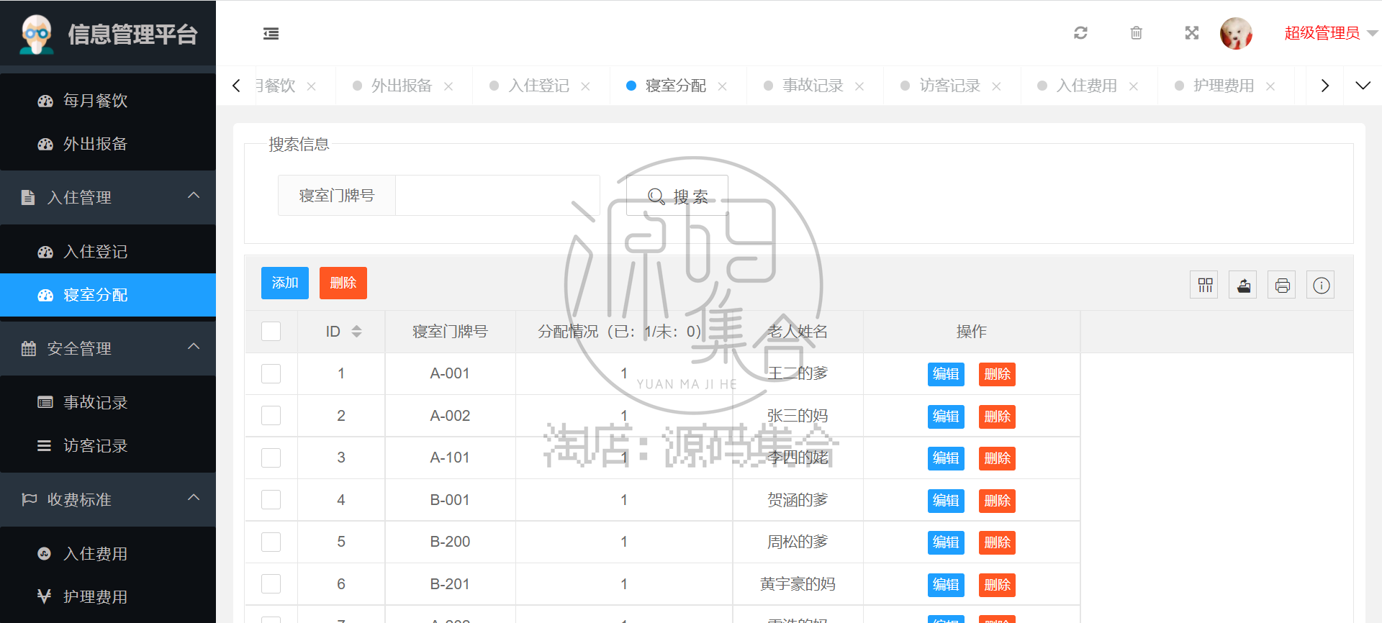
Task: Check the row for A-002
Action: 271,416
